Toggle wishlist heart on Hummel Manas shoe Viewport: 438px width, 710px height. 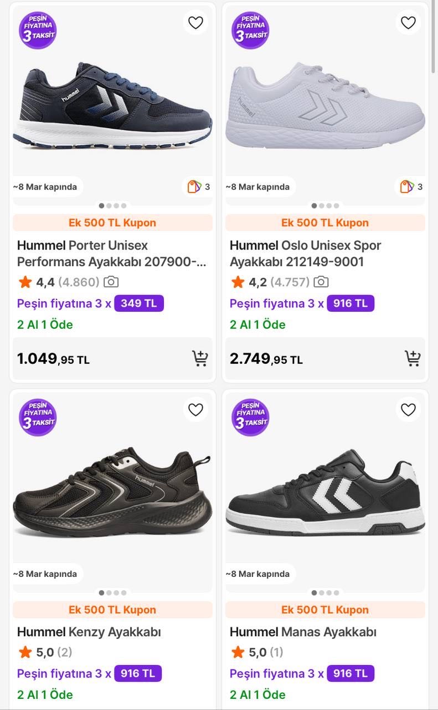408,410
